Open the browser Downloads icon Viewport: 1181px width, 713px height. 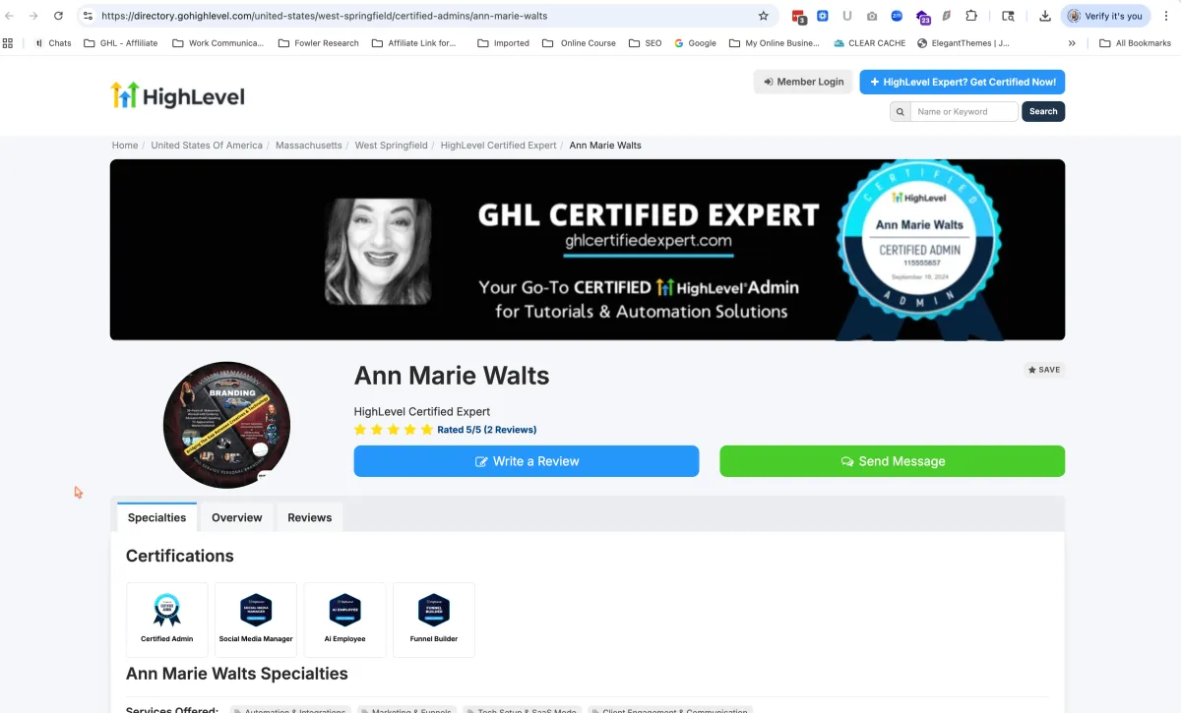(x=1044, y=16)
